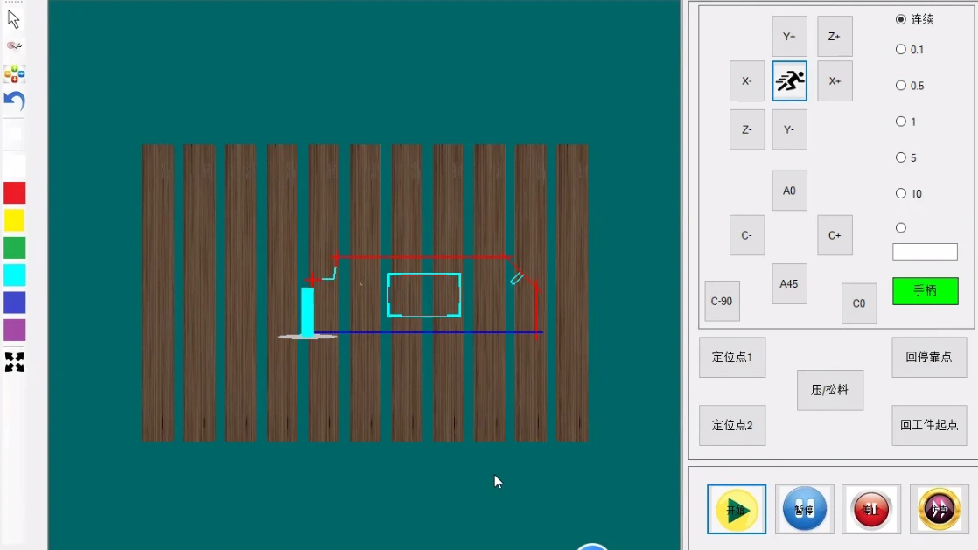Click the green 手柄 button
Screen dimensions: 978x550
tap(925, 290)
